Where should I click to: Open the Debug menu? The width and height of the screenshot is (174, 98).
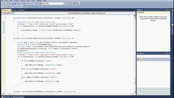point(23,1)
